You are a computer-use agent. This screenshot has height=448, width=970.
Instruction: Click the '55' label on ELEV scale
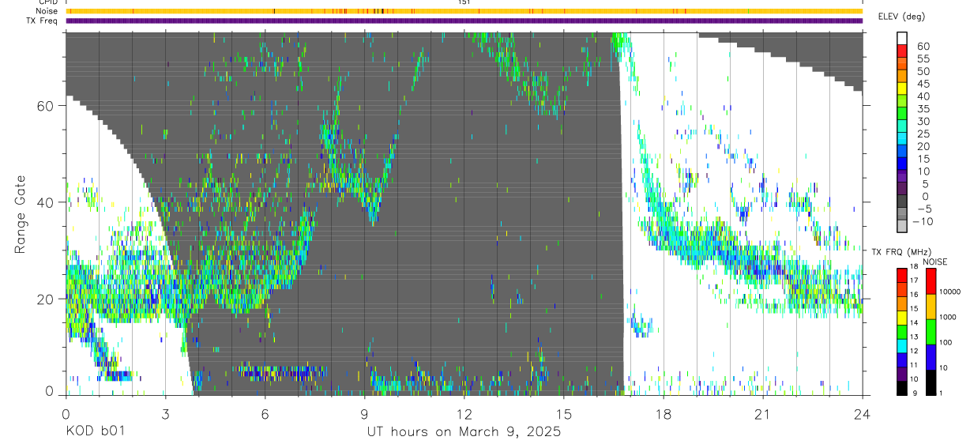pyautogui.click(x=922, y=59)
